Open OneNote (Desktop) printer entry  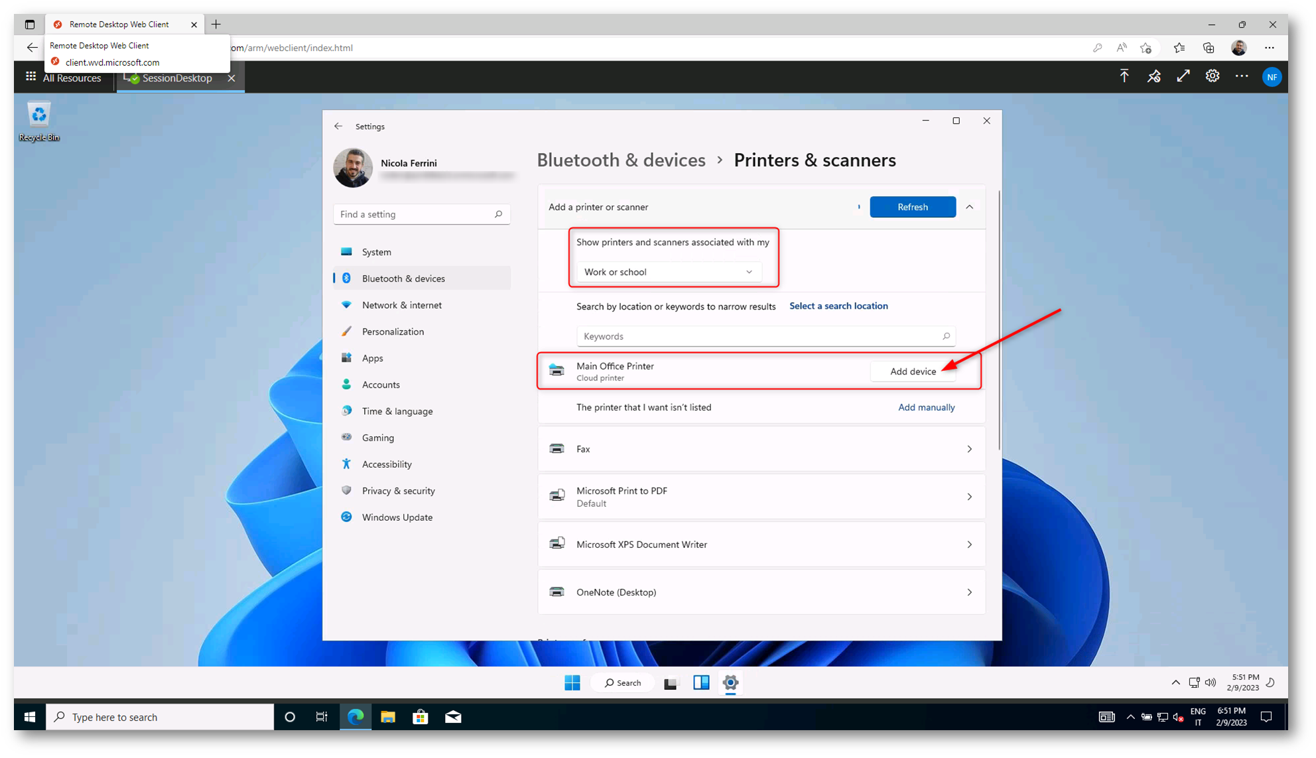pos(761,592)
